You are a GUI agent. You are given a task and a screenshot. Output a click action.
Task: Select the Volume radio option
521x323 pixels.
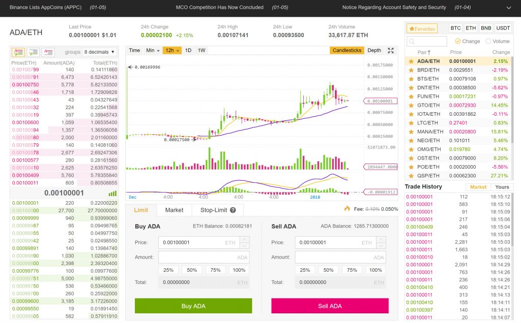pos(488,41)
